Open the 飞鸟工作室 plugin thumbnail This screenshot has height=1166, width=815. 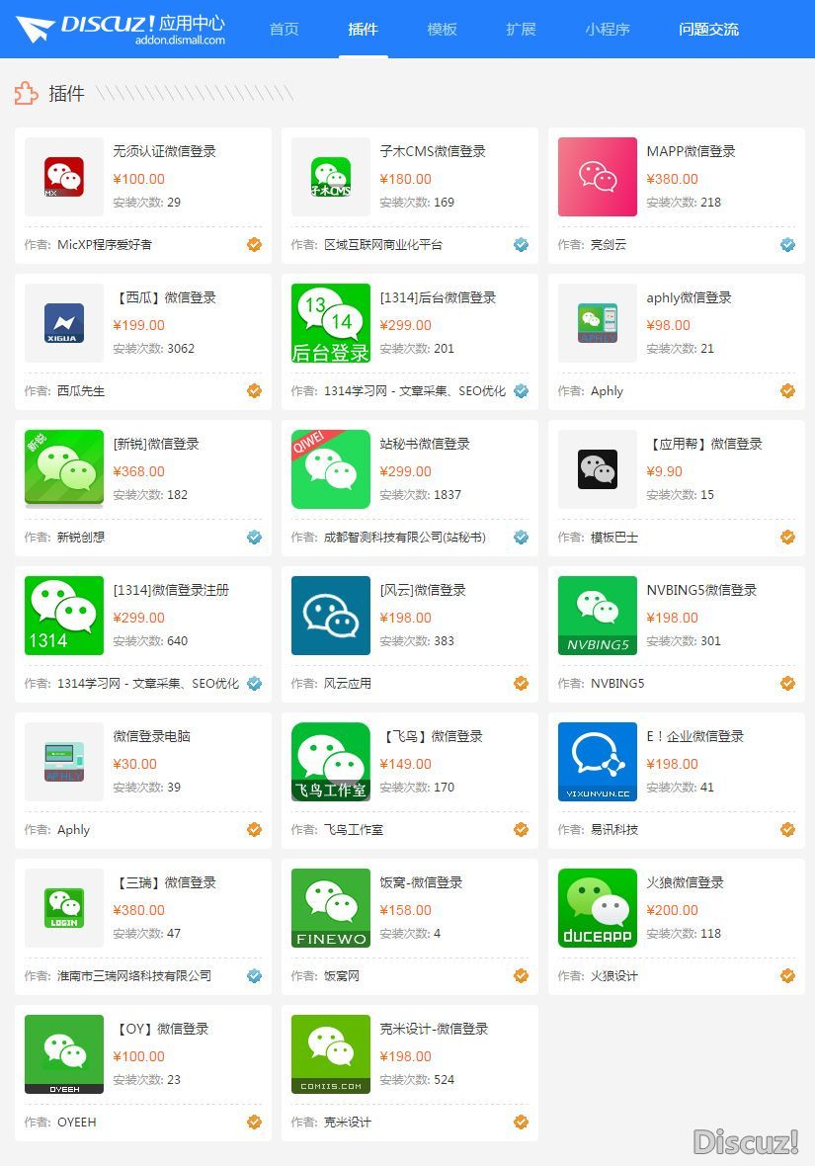[331, 762]
